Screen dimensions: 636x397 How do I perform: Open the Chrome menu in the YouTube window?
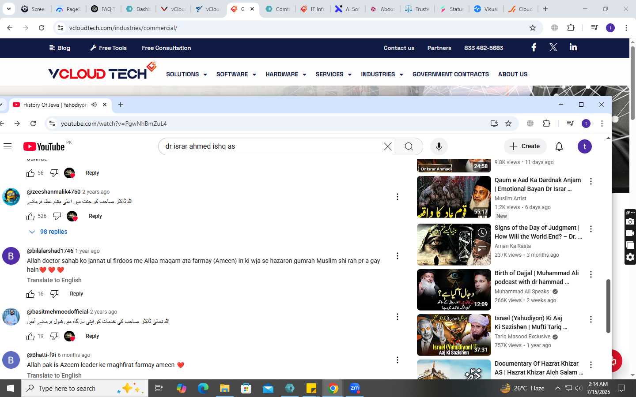coord(602,124)
